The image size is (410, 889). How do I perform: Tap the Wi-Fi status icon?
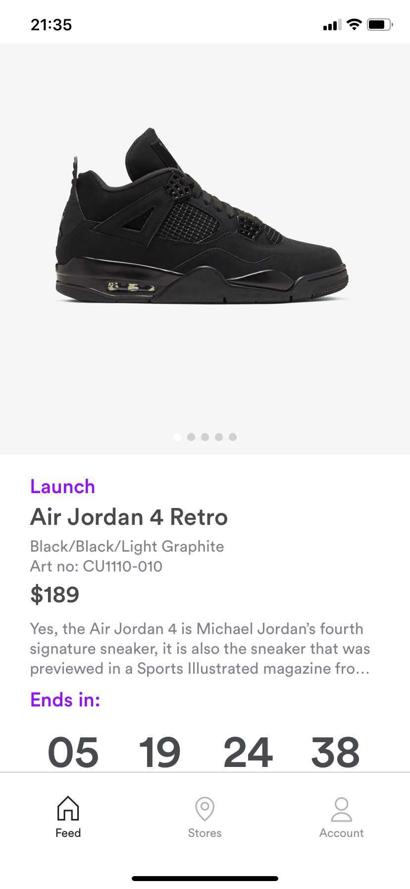354,24
